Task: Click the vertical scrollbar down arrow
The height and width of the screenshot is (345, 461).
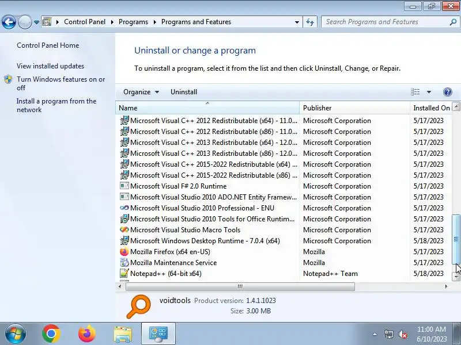Action: coord(456,277)
